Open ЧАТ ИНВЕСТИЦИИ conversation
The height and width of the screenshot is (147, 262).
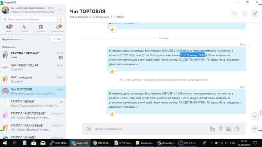tap(33, 67)
